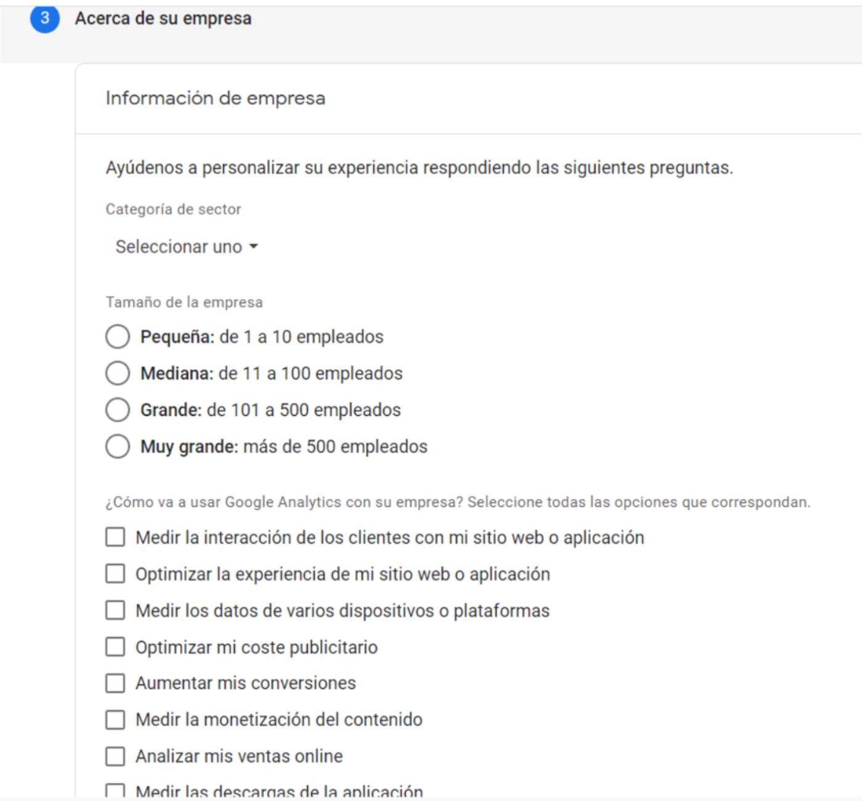The height and width of the screenshot is (801, 862).
Task: Select 'Pequeña: de 1 a 10 empleados'
Action: pos(117,336)
